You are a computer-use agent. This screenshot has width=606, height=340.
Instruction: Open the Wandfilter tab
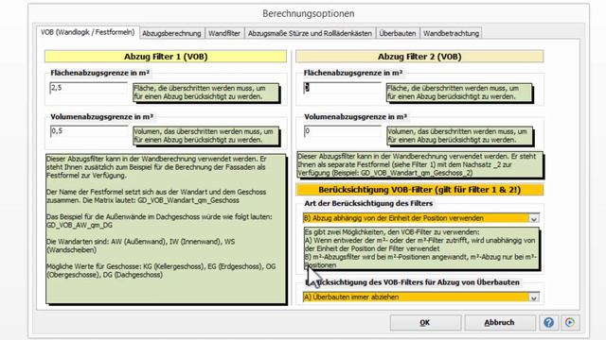coord(224,34)
